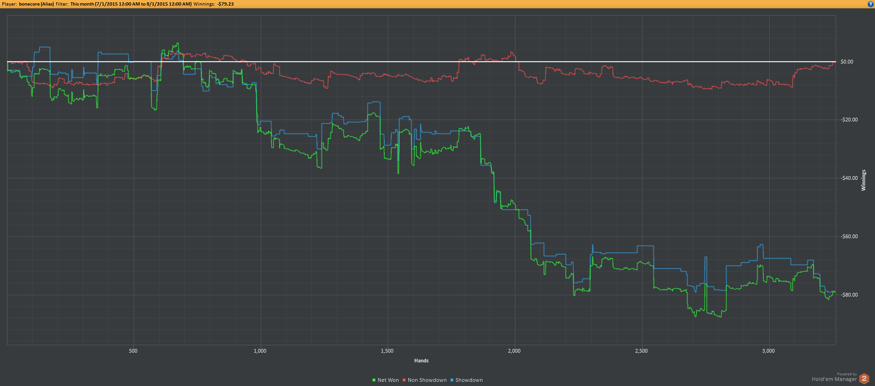This screenshot has height=386, width=875.
Task: Click the "This month" filter date range text
Action: 131,4
